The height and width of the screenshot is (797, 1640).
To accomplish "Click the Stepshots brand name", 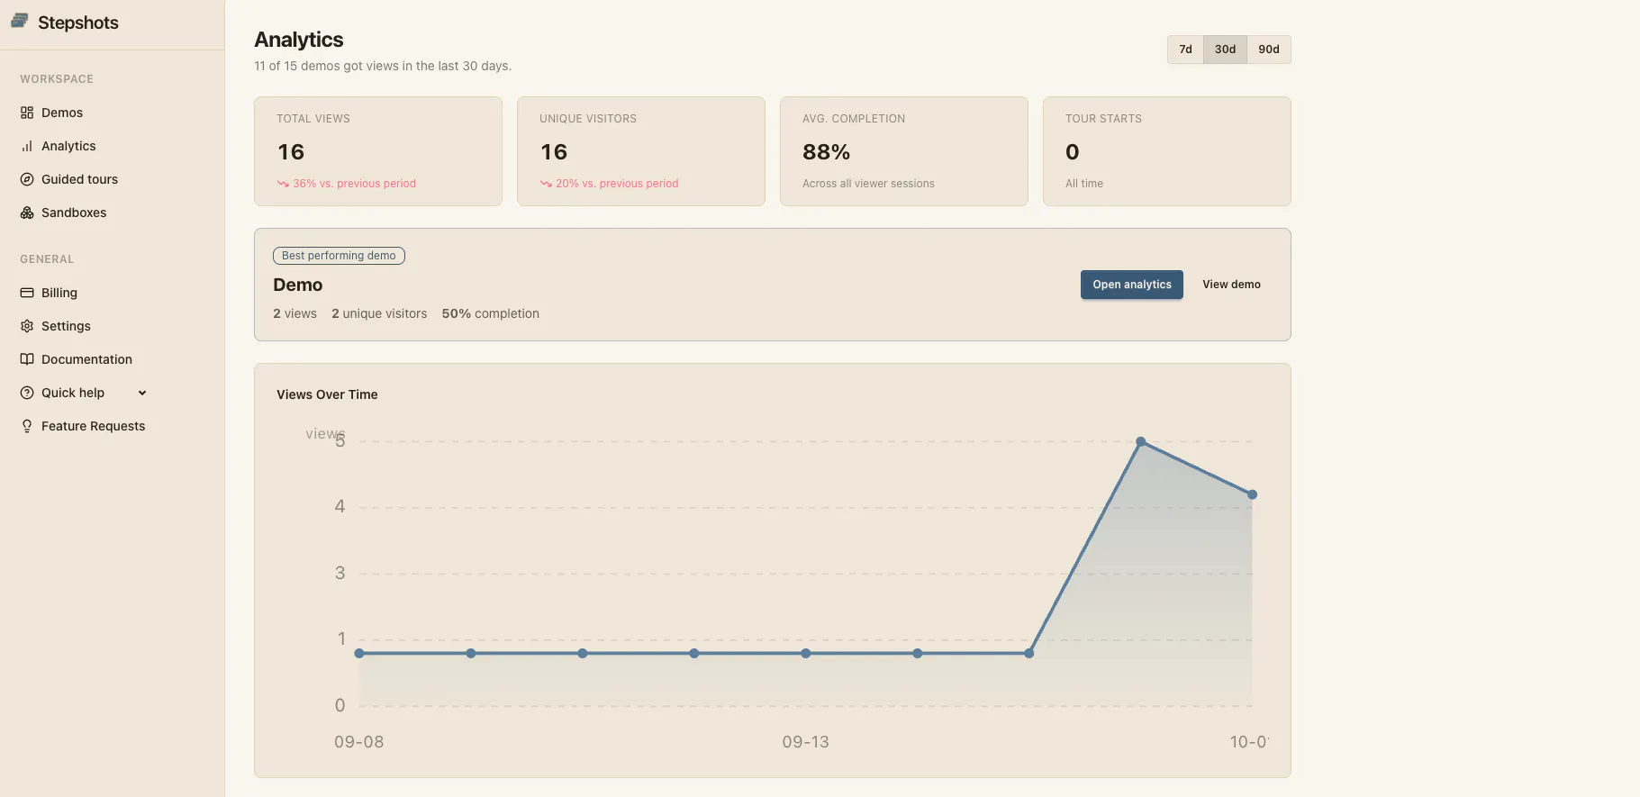I will pos(78,23).
